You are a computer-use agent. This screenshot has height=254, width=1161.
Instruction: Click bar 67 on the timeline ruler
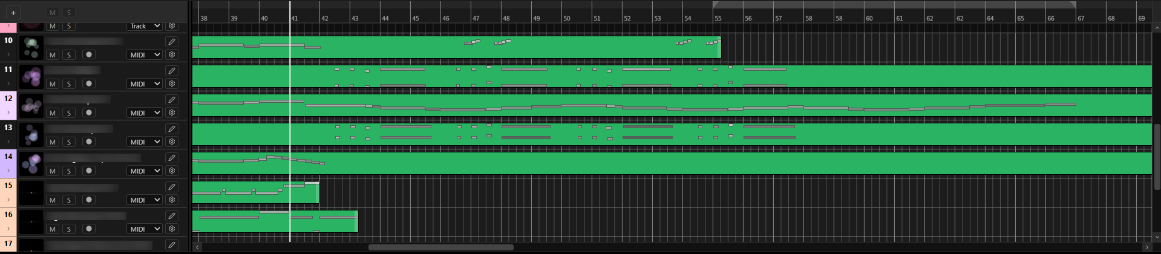[x=1081, y=18]
